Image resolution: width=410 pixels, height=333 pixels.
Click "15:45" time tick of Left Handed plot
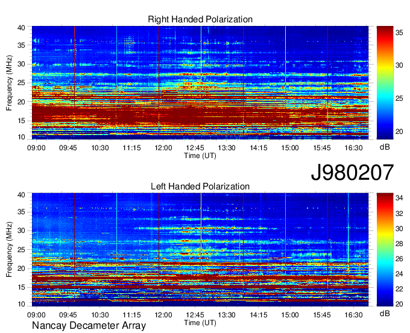pyautogui.click(x=322, y=315)
